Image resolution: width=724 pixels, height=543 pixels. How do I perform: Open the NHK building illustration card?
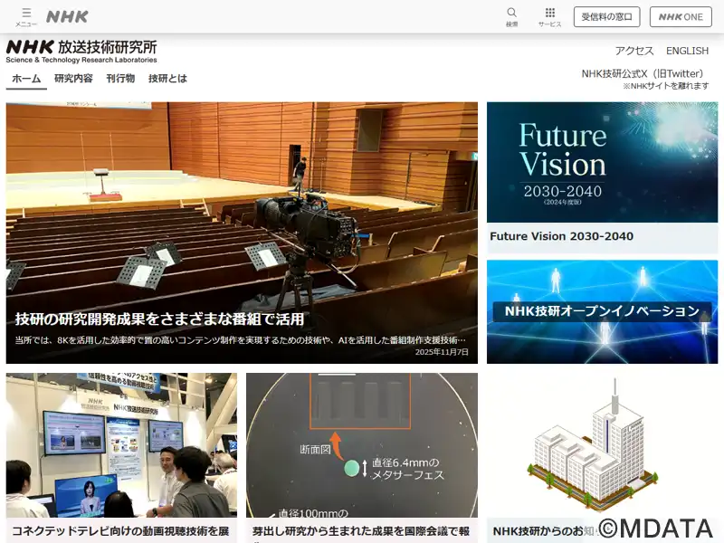602,445
